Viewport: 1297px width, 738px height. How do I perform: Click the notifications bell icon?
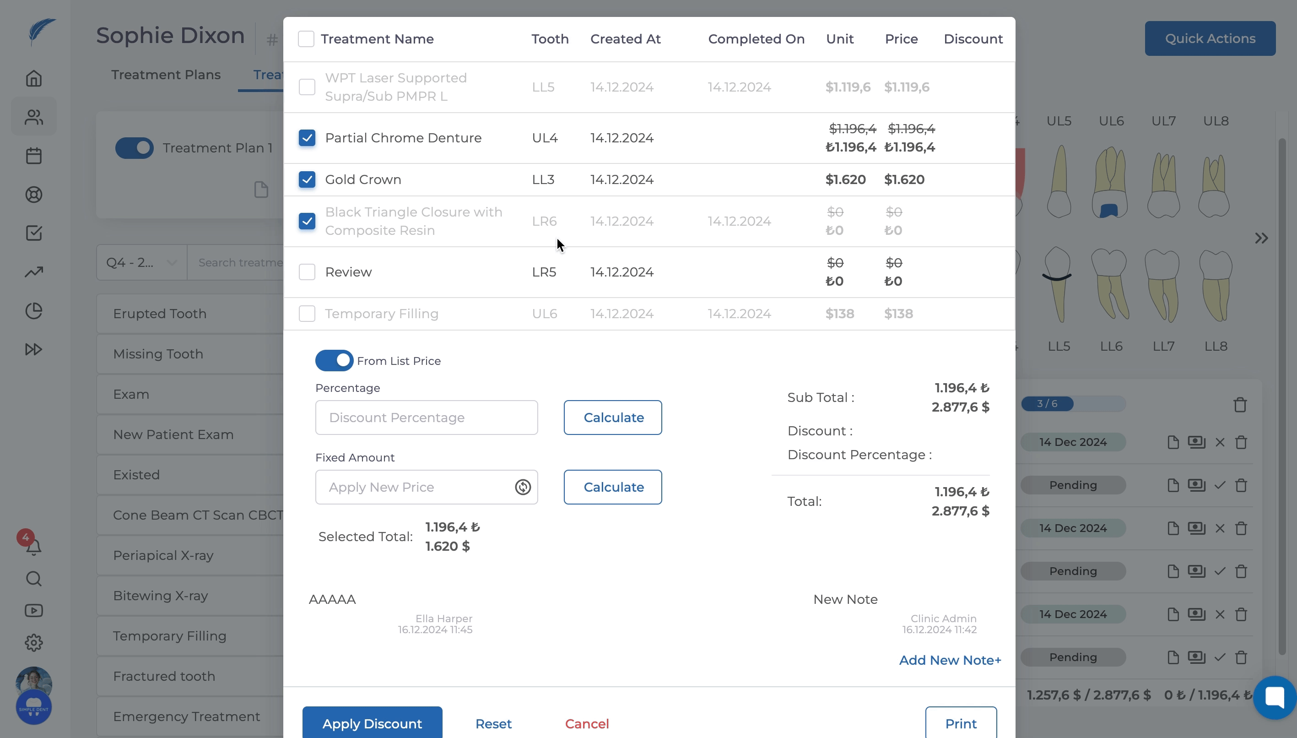34,547
